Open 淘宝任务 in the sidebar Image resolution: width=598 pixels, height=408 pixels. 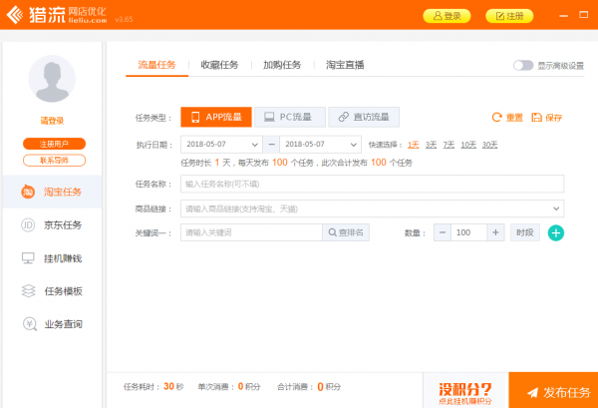click(x=53, y=192)
